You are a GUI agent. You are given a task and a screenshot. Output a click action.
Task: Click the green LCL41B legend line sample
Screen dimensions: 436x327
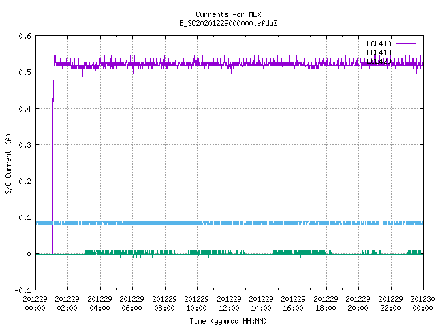click(405, 52)
